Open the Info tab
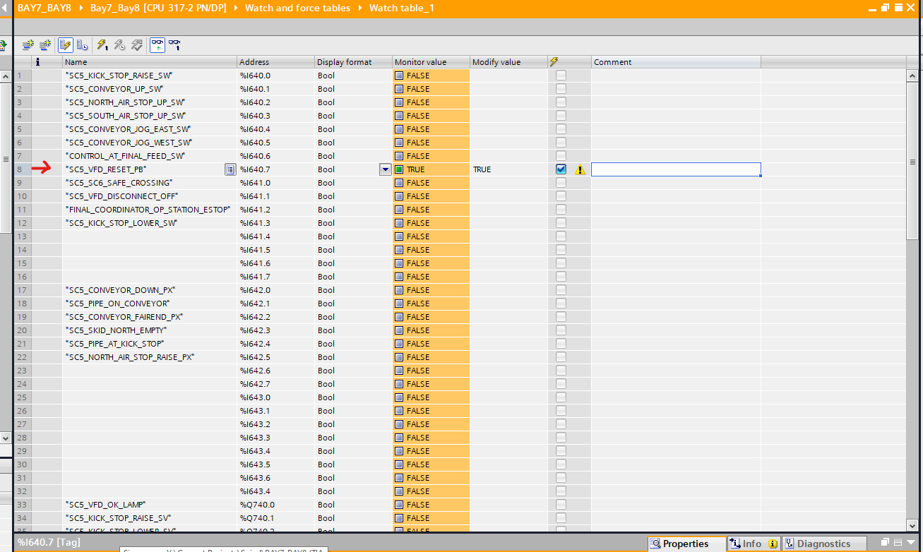 point(751,544)
